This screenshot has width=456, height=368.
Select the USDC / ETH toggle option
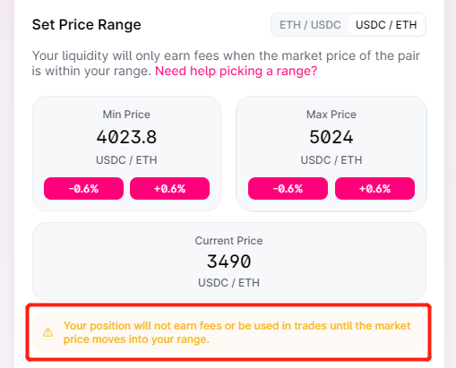click(x=386, y=25)
